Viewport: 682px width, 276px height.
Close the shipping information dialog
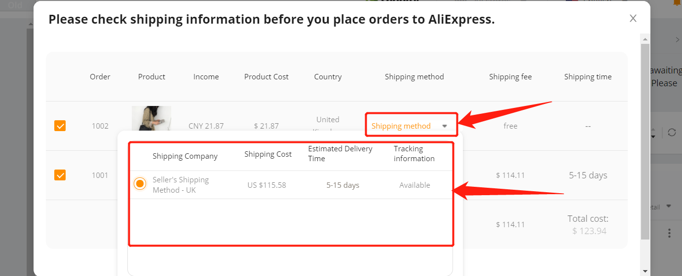[633, 19]
